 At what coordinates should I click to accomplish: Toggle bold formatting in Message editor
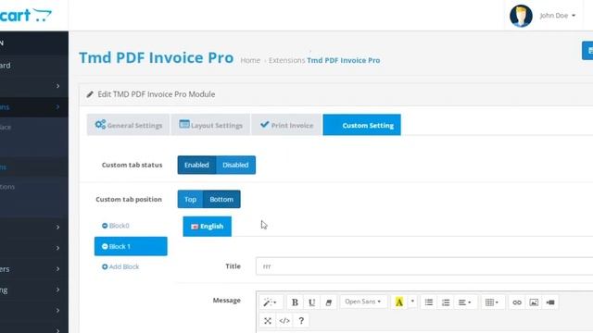(x=295, y=302)
